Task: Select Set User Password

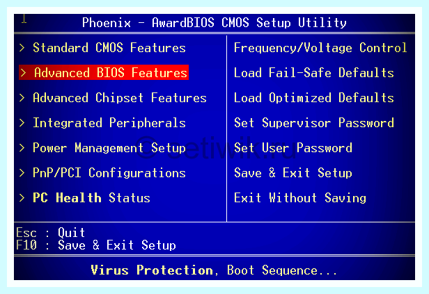Action: point(293,148)
